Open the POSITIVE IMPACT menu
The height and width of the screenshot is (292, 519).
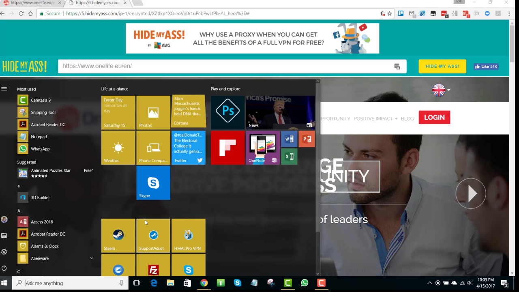[375, 118]
